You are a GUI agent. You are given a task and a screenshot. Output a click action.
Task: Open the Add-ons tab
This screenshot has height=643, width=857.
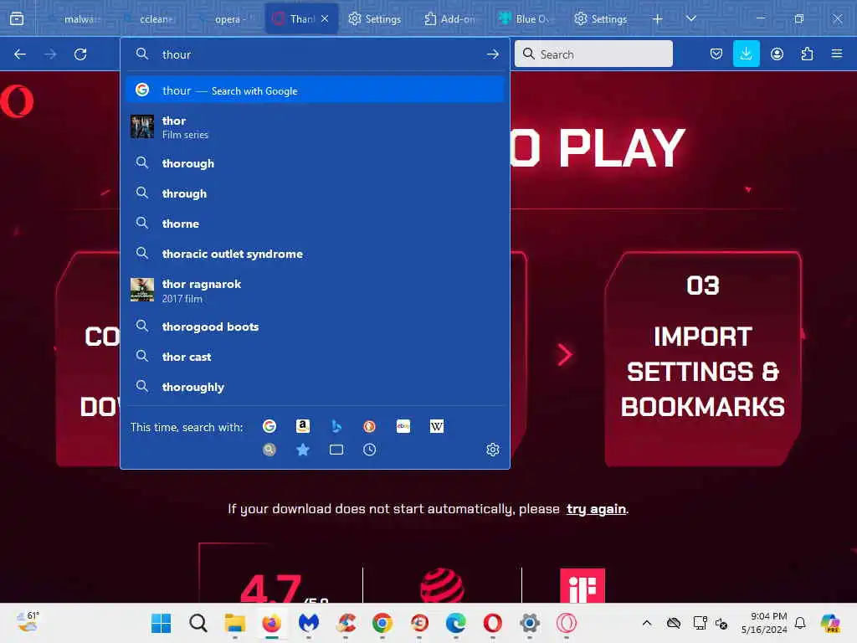[449, 19]
